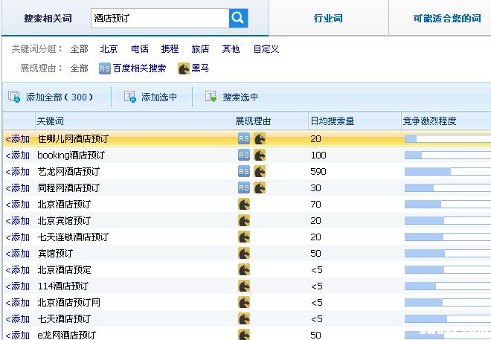
Task: Sort by 日均搜索量 column header
Action: (333, 121)
